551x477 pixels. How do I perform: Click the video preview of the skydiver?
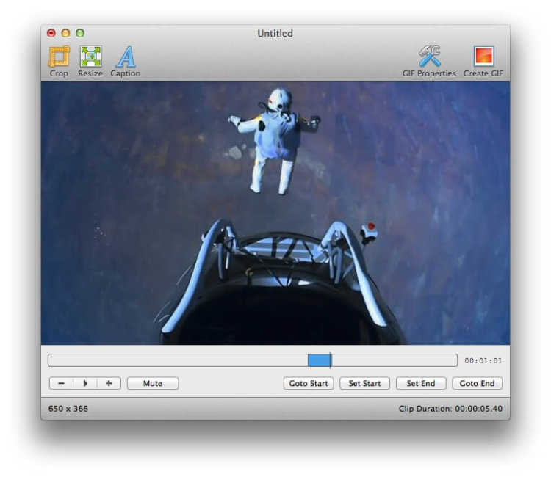pos(275,213)
